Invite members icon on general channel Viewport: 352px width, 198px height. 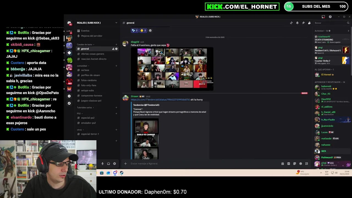pyautogui.click(x=113, y=49)
